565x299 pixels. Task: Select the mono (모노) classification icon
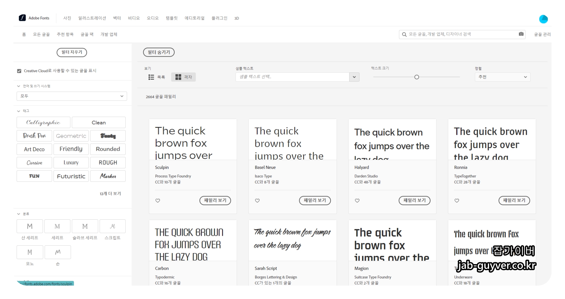pos(30,252)
